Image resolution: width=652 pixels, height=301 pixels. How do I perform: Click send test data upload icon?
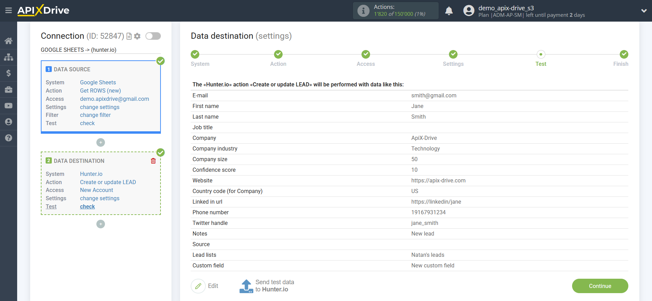point(246,286)
